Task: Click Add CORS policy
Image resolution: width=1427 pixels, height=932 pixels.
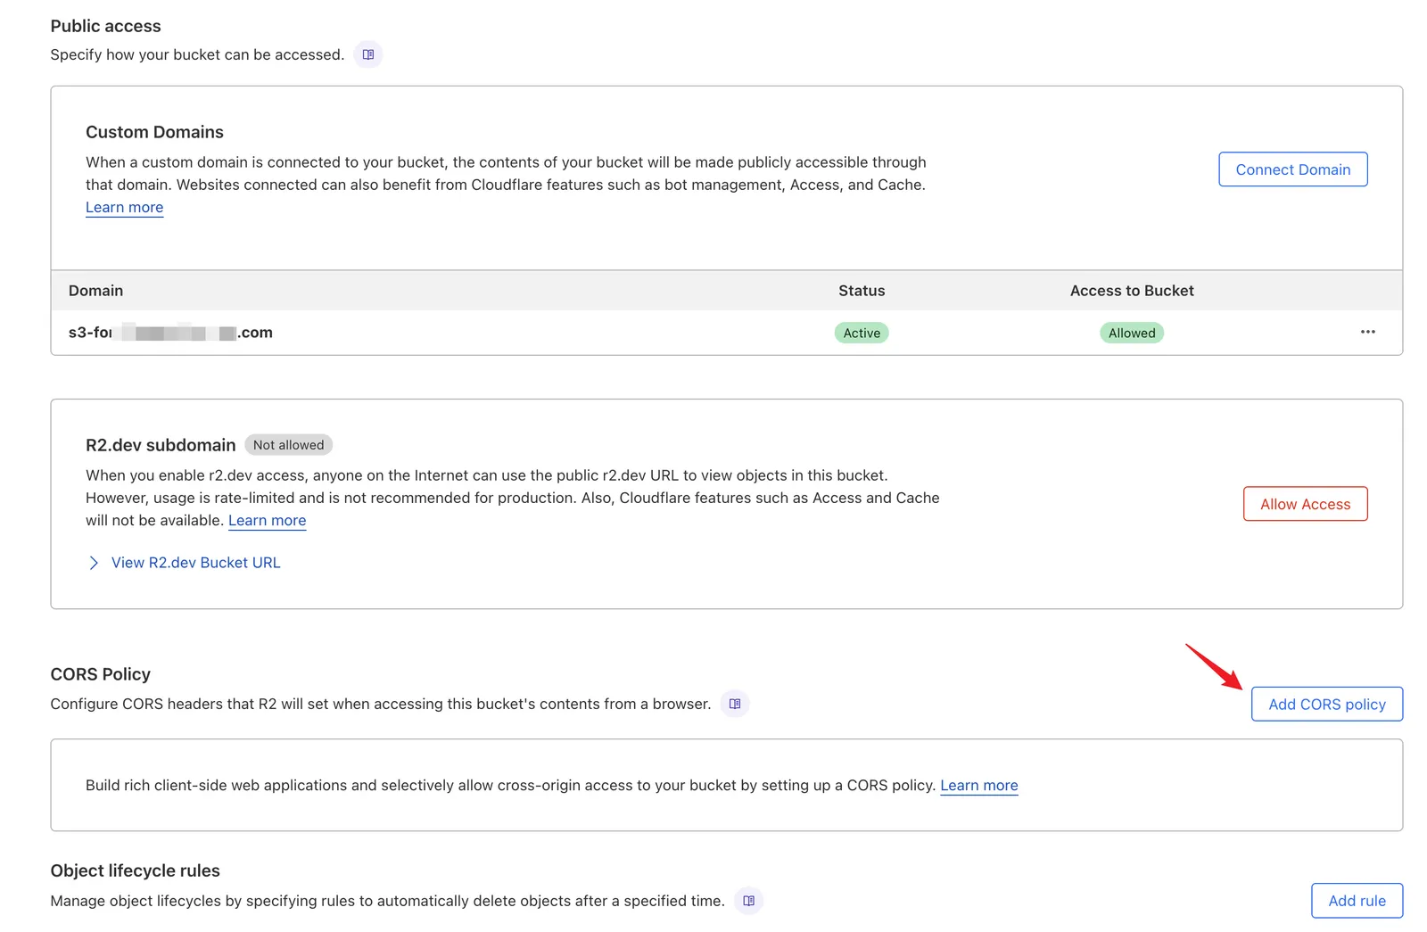Action: pyautogui.click(x=1326, y=704)
